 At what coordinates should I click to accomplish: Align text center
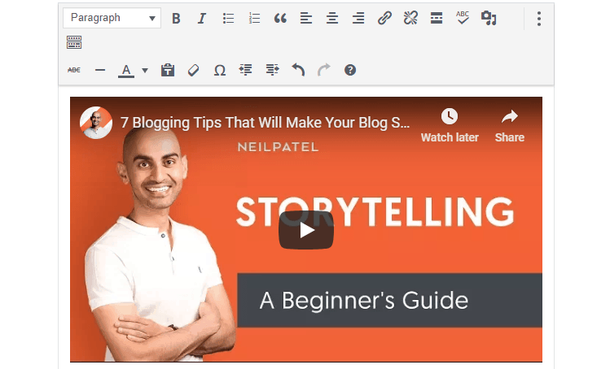pos(332,18)
